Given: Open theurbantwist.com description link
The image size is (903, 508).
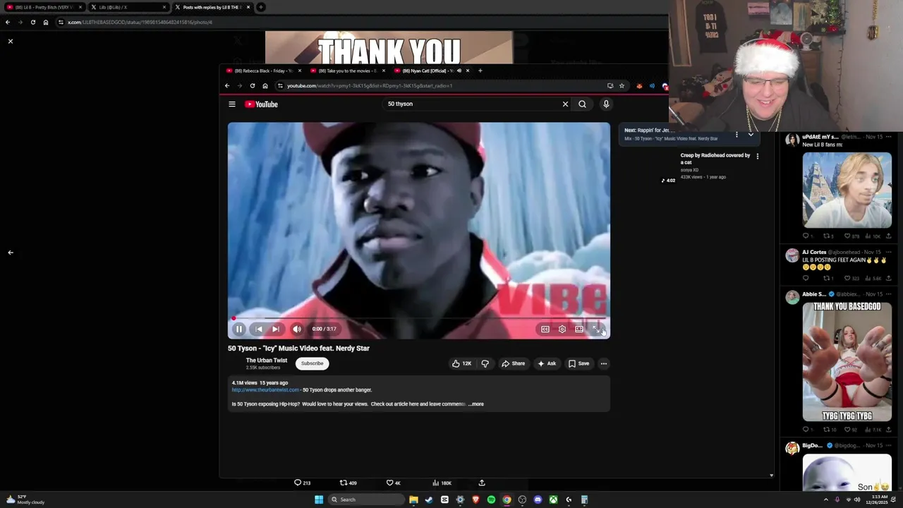Looking at the screenshot, I should [265, 389].
